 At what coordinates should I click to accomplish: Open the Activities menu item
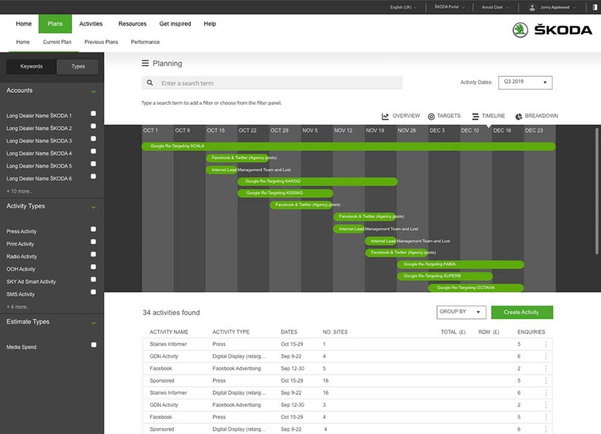coord(91,24)
